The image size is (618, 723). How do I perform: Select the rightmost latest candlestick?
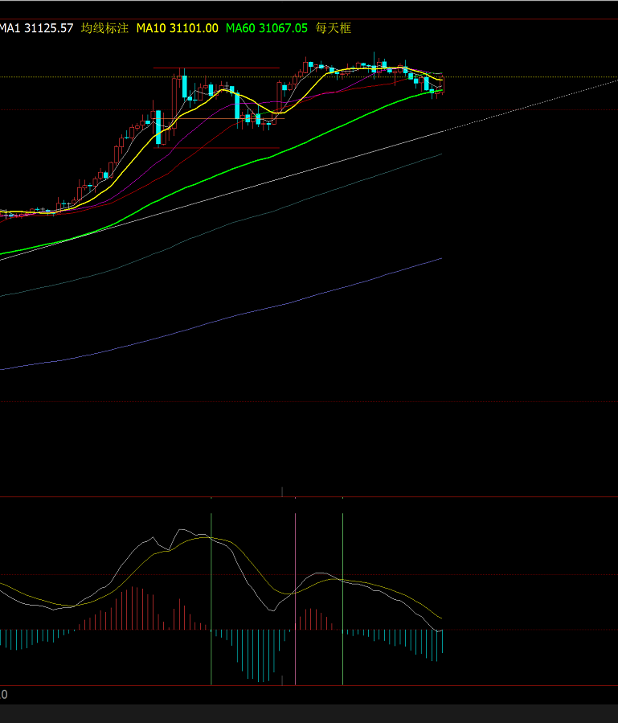[x=441, y=84]
